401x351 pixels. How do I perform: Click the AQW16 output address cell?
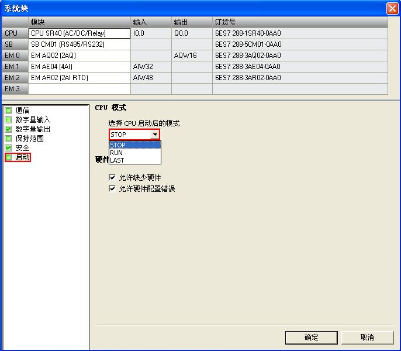click(x=192, y=56)
